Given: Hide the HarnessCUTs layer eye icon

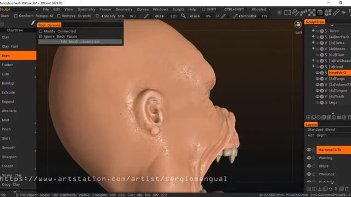Looking at the screenshot, I should pos(309,149).
